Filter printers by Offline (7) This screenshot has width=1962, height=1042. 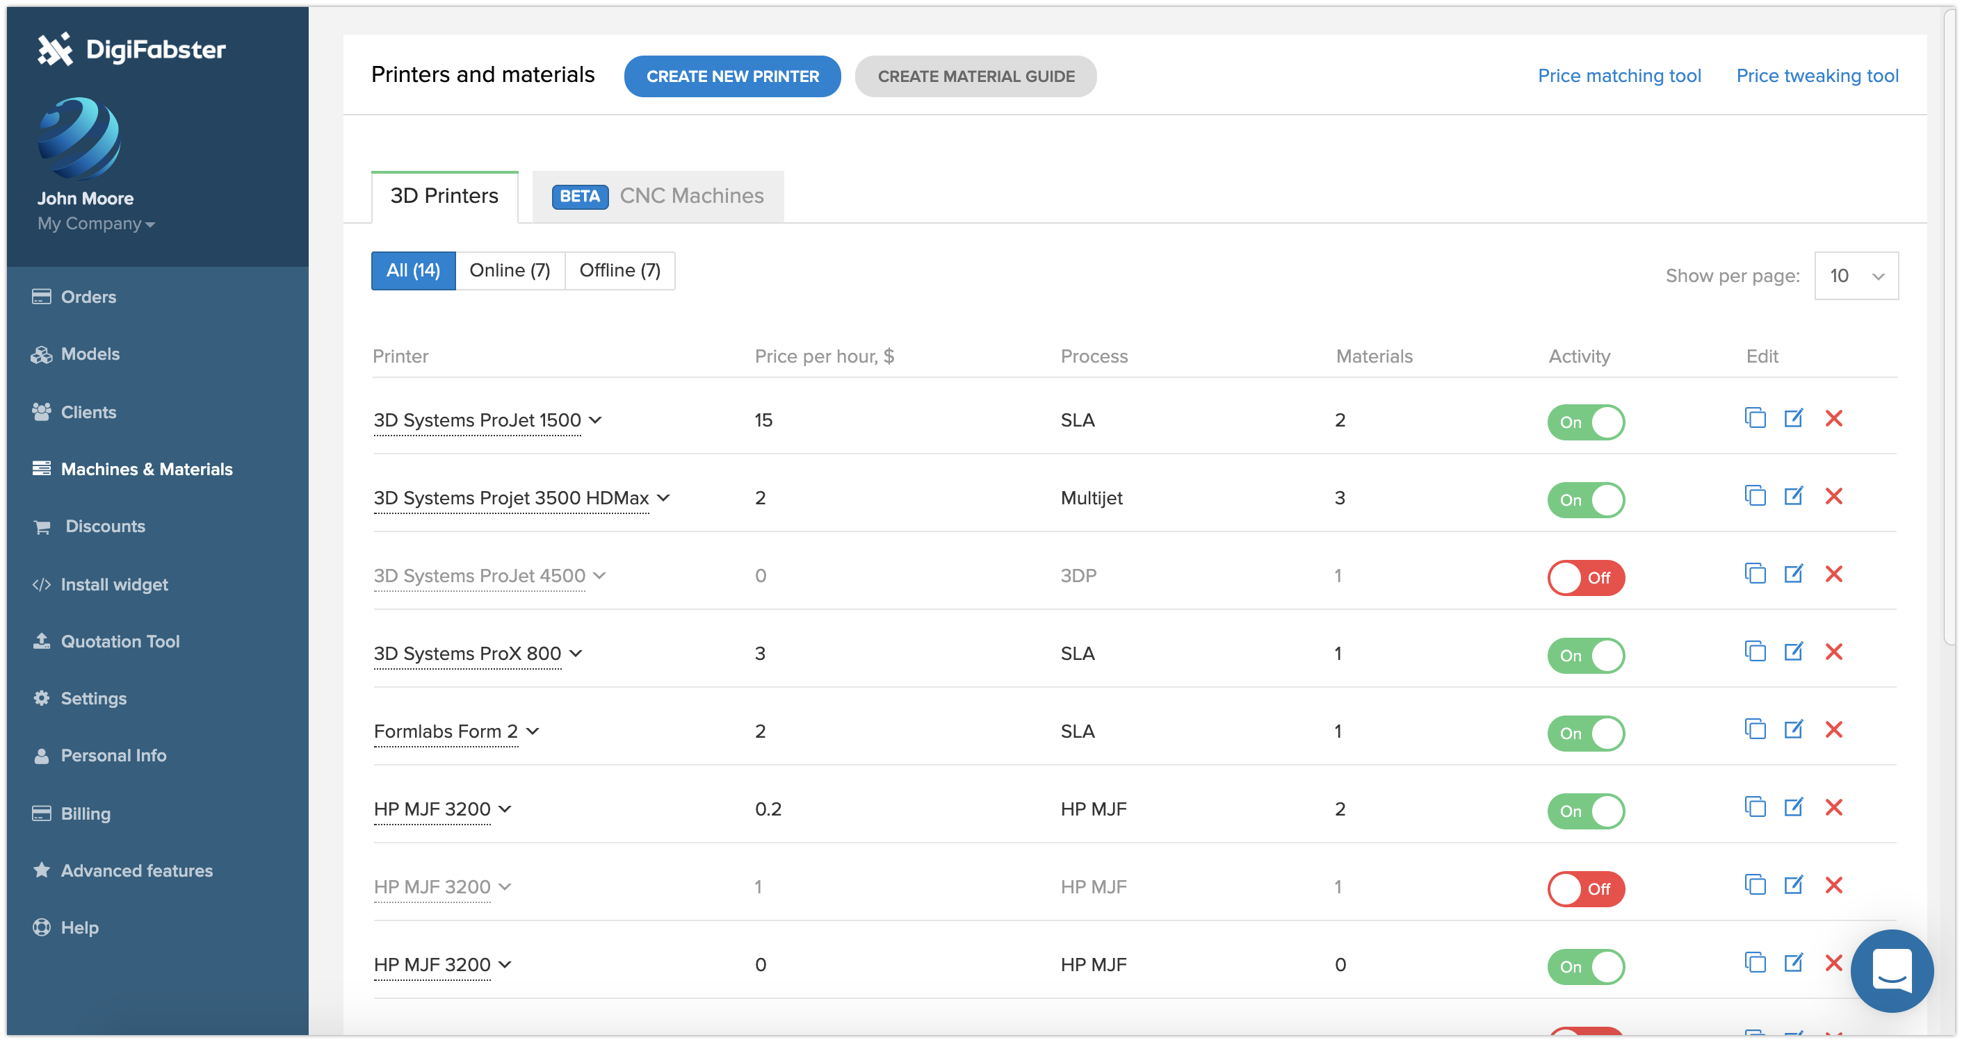coord(619,270)
